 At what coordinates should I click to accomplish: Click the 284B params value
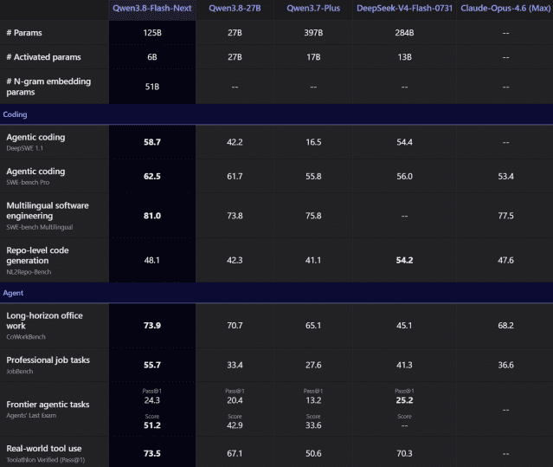(x=404, y=33)
